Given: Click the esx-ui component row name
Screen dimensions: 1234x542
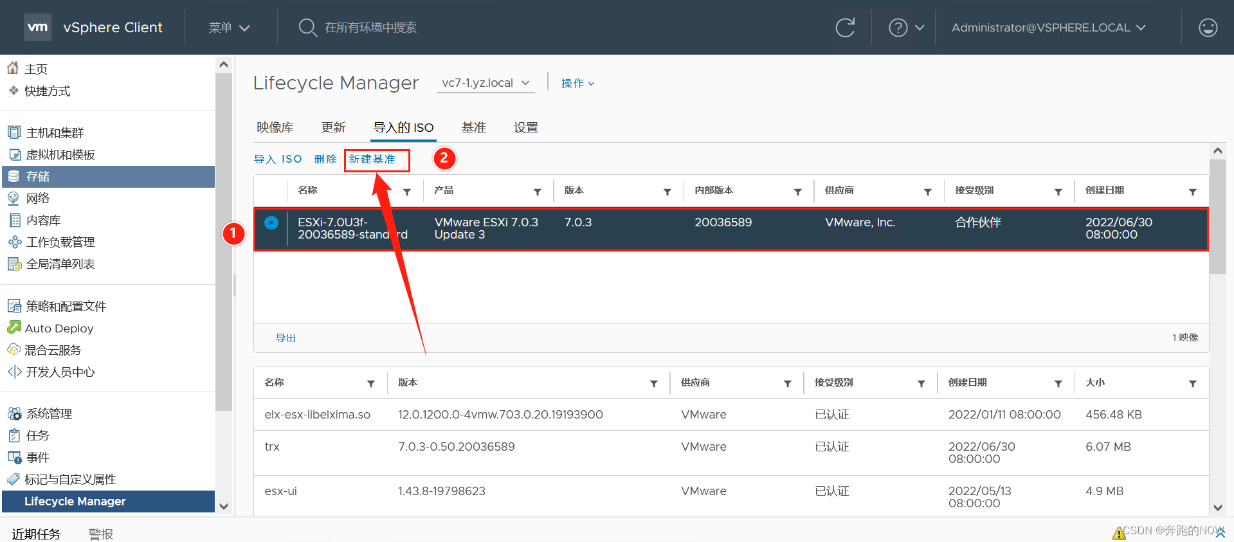Looking at the screenshot, I should click(x=281, y=491).
